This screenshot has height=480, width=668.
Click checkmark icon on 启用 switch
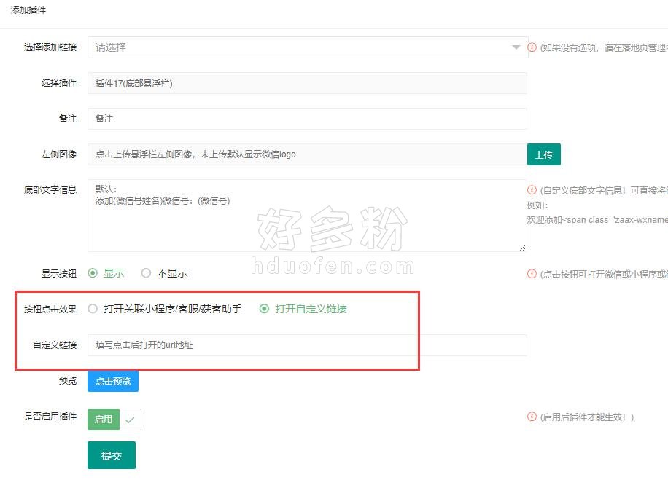130,420
